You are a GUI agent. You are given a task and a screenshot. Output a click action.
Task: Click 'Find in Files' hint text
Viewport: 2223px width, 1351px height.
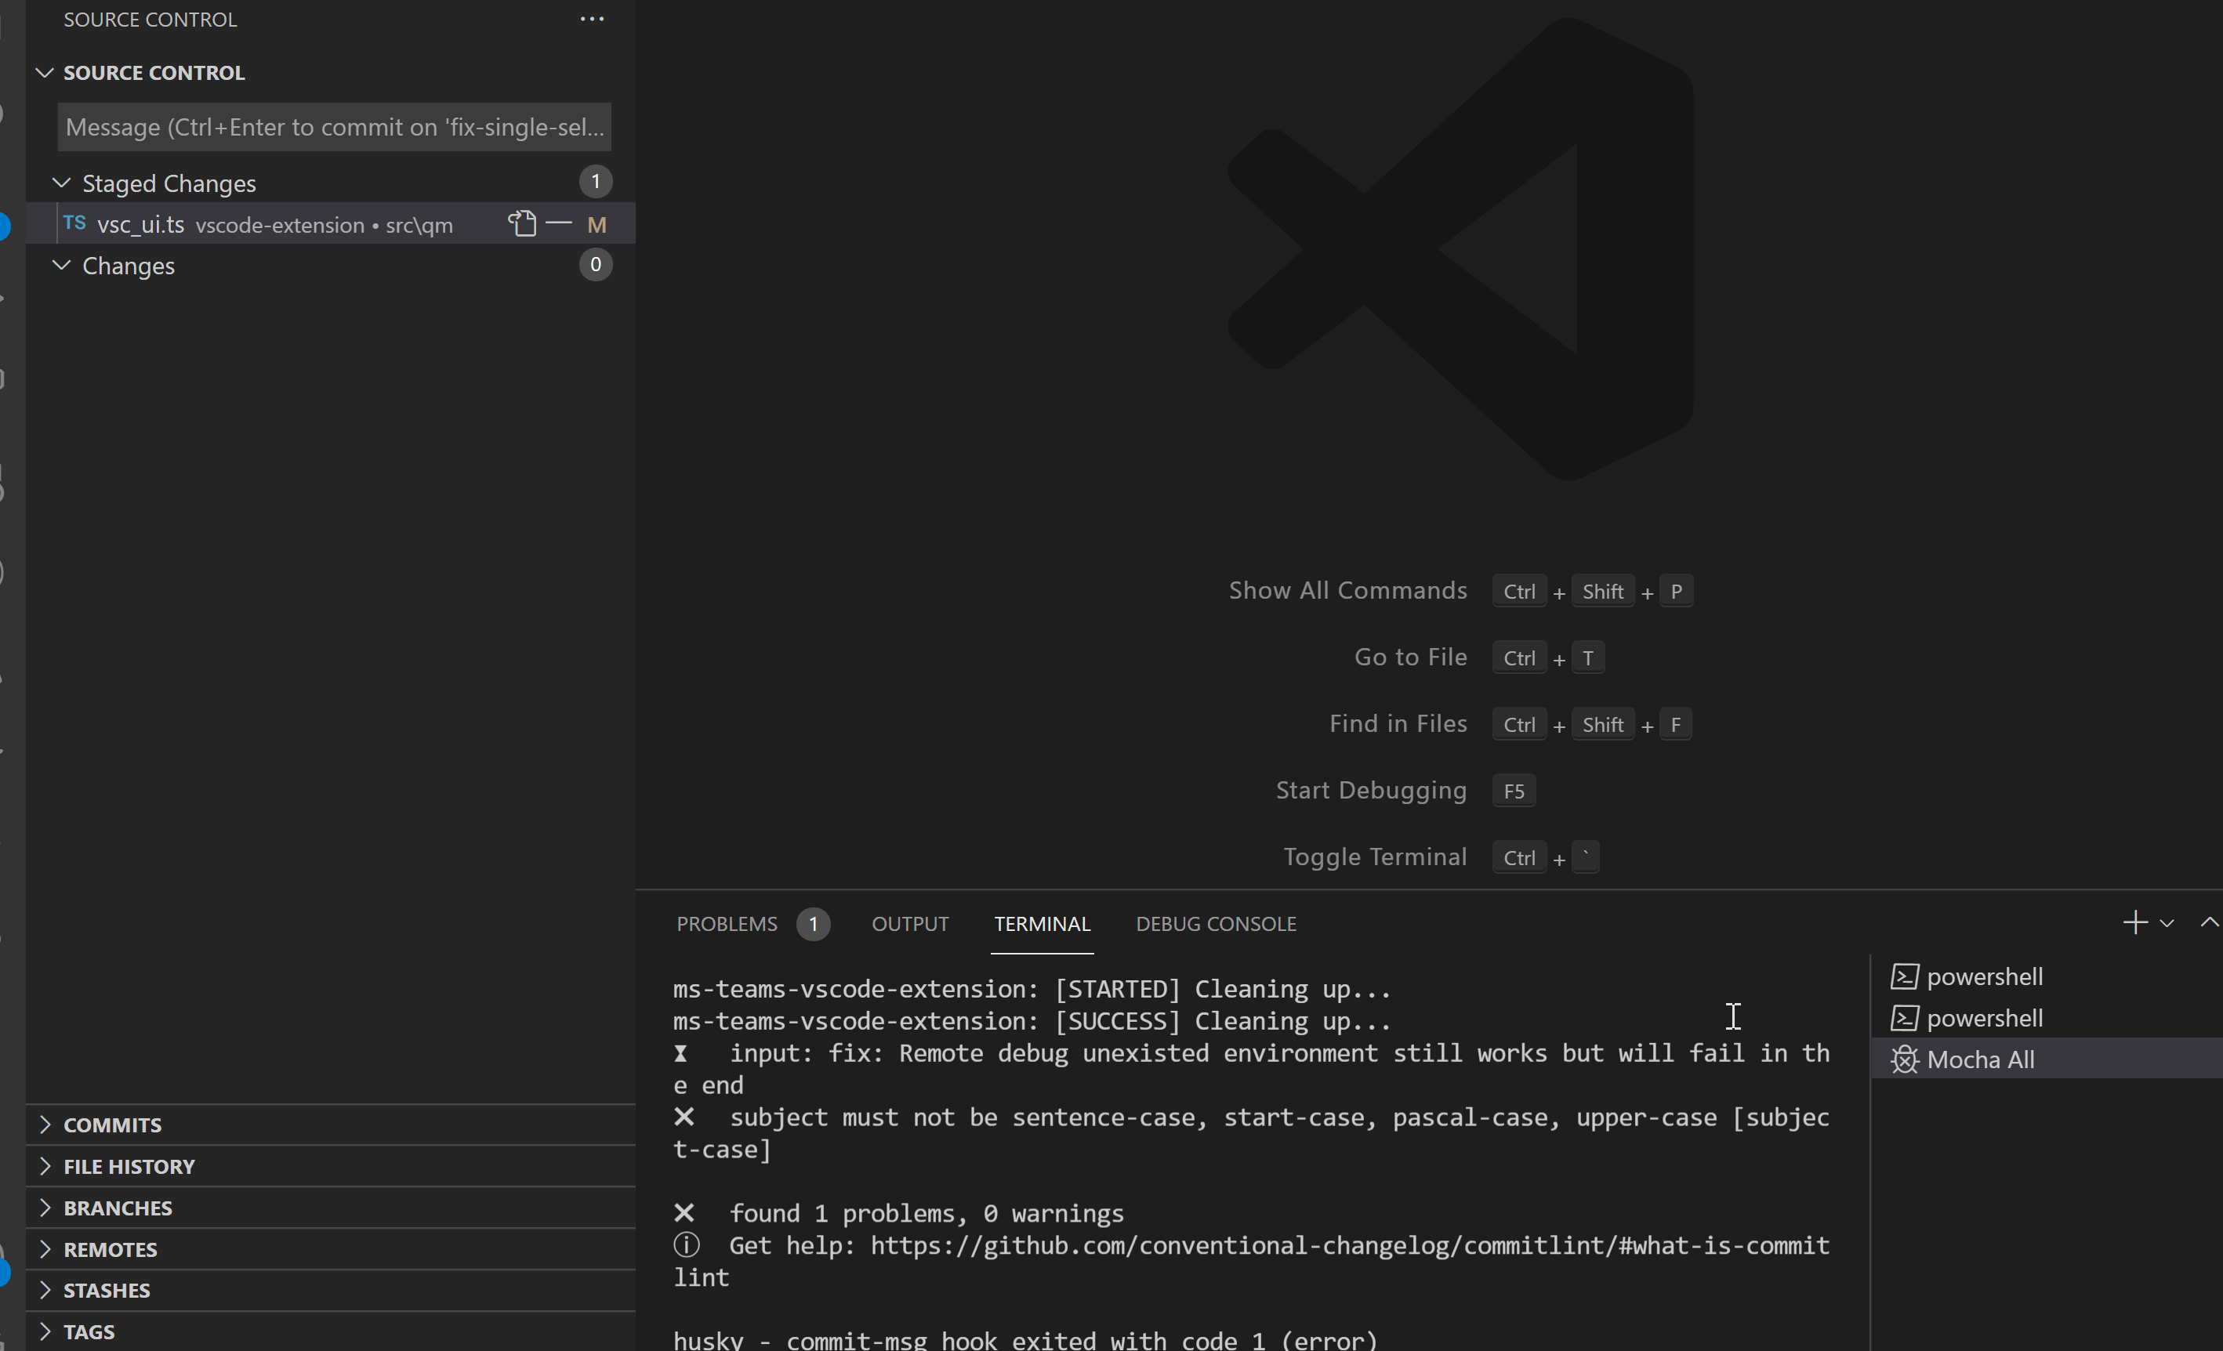1398,724
